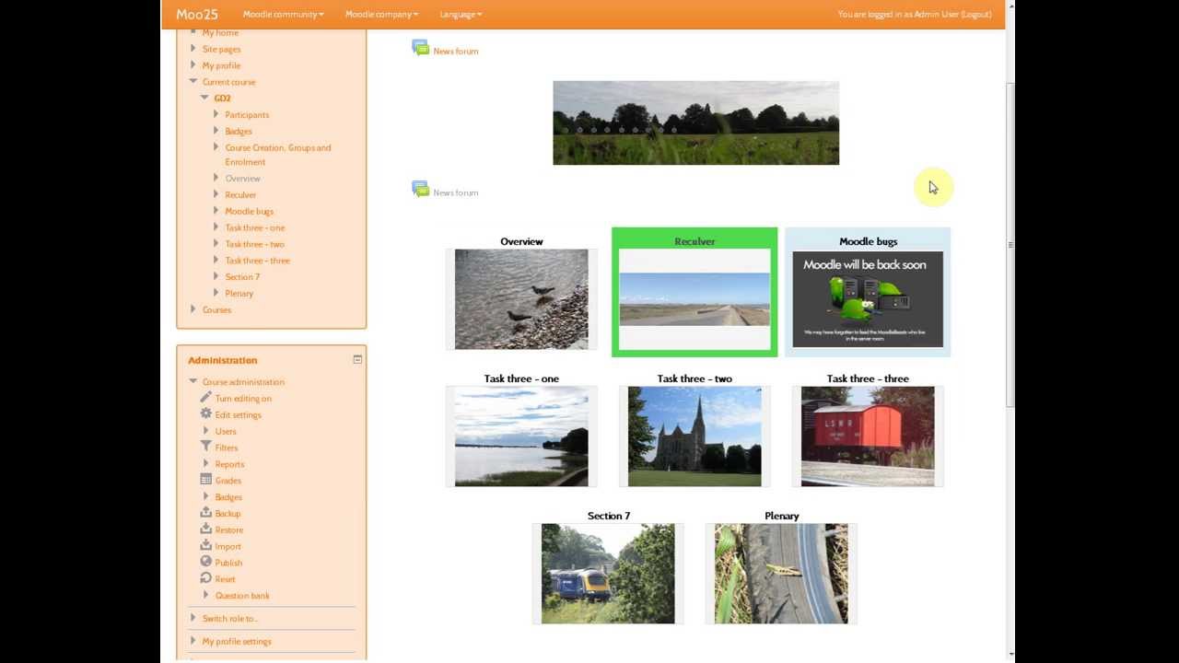
Task: Collapse the GD2 course node
Action: click(x=204, y=98)
